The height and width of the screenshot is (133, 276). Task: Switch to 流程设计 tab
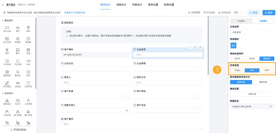(121, 5)
